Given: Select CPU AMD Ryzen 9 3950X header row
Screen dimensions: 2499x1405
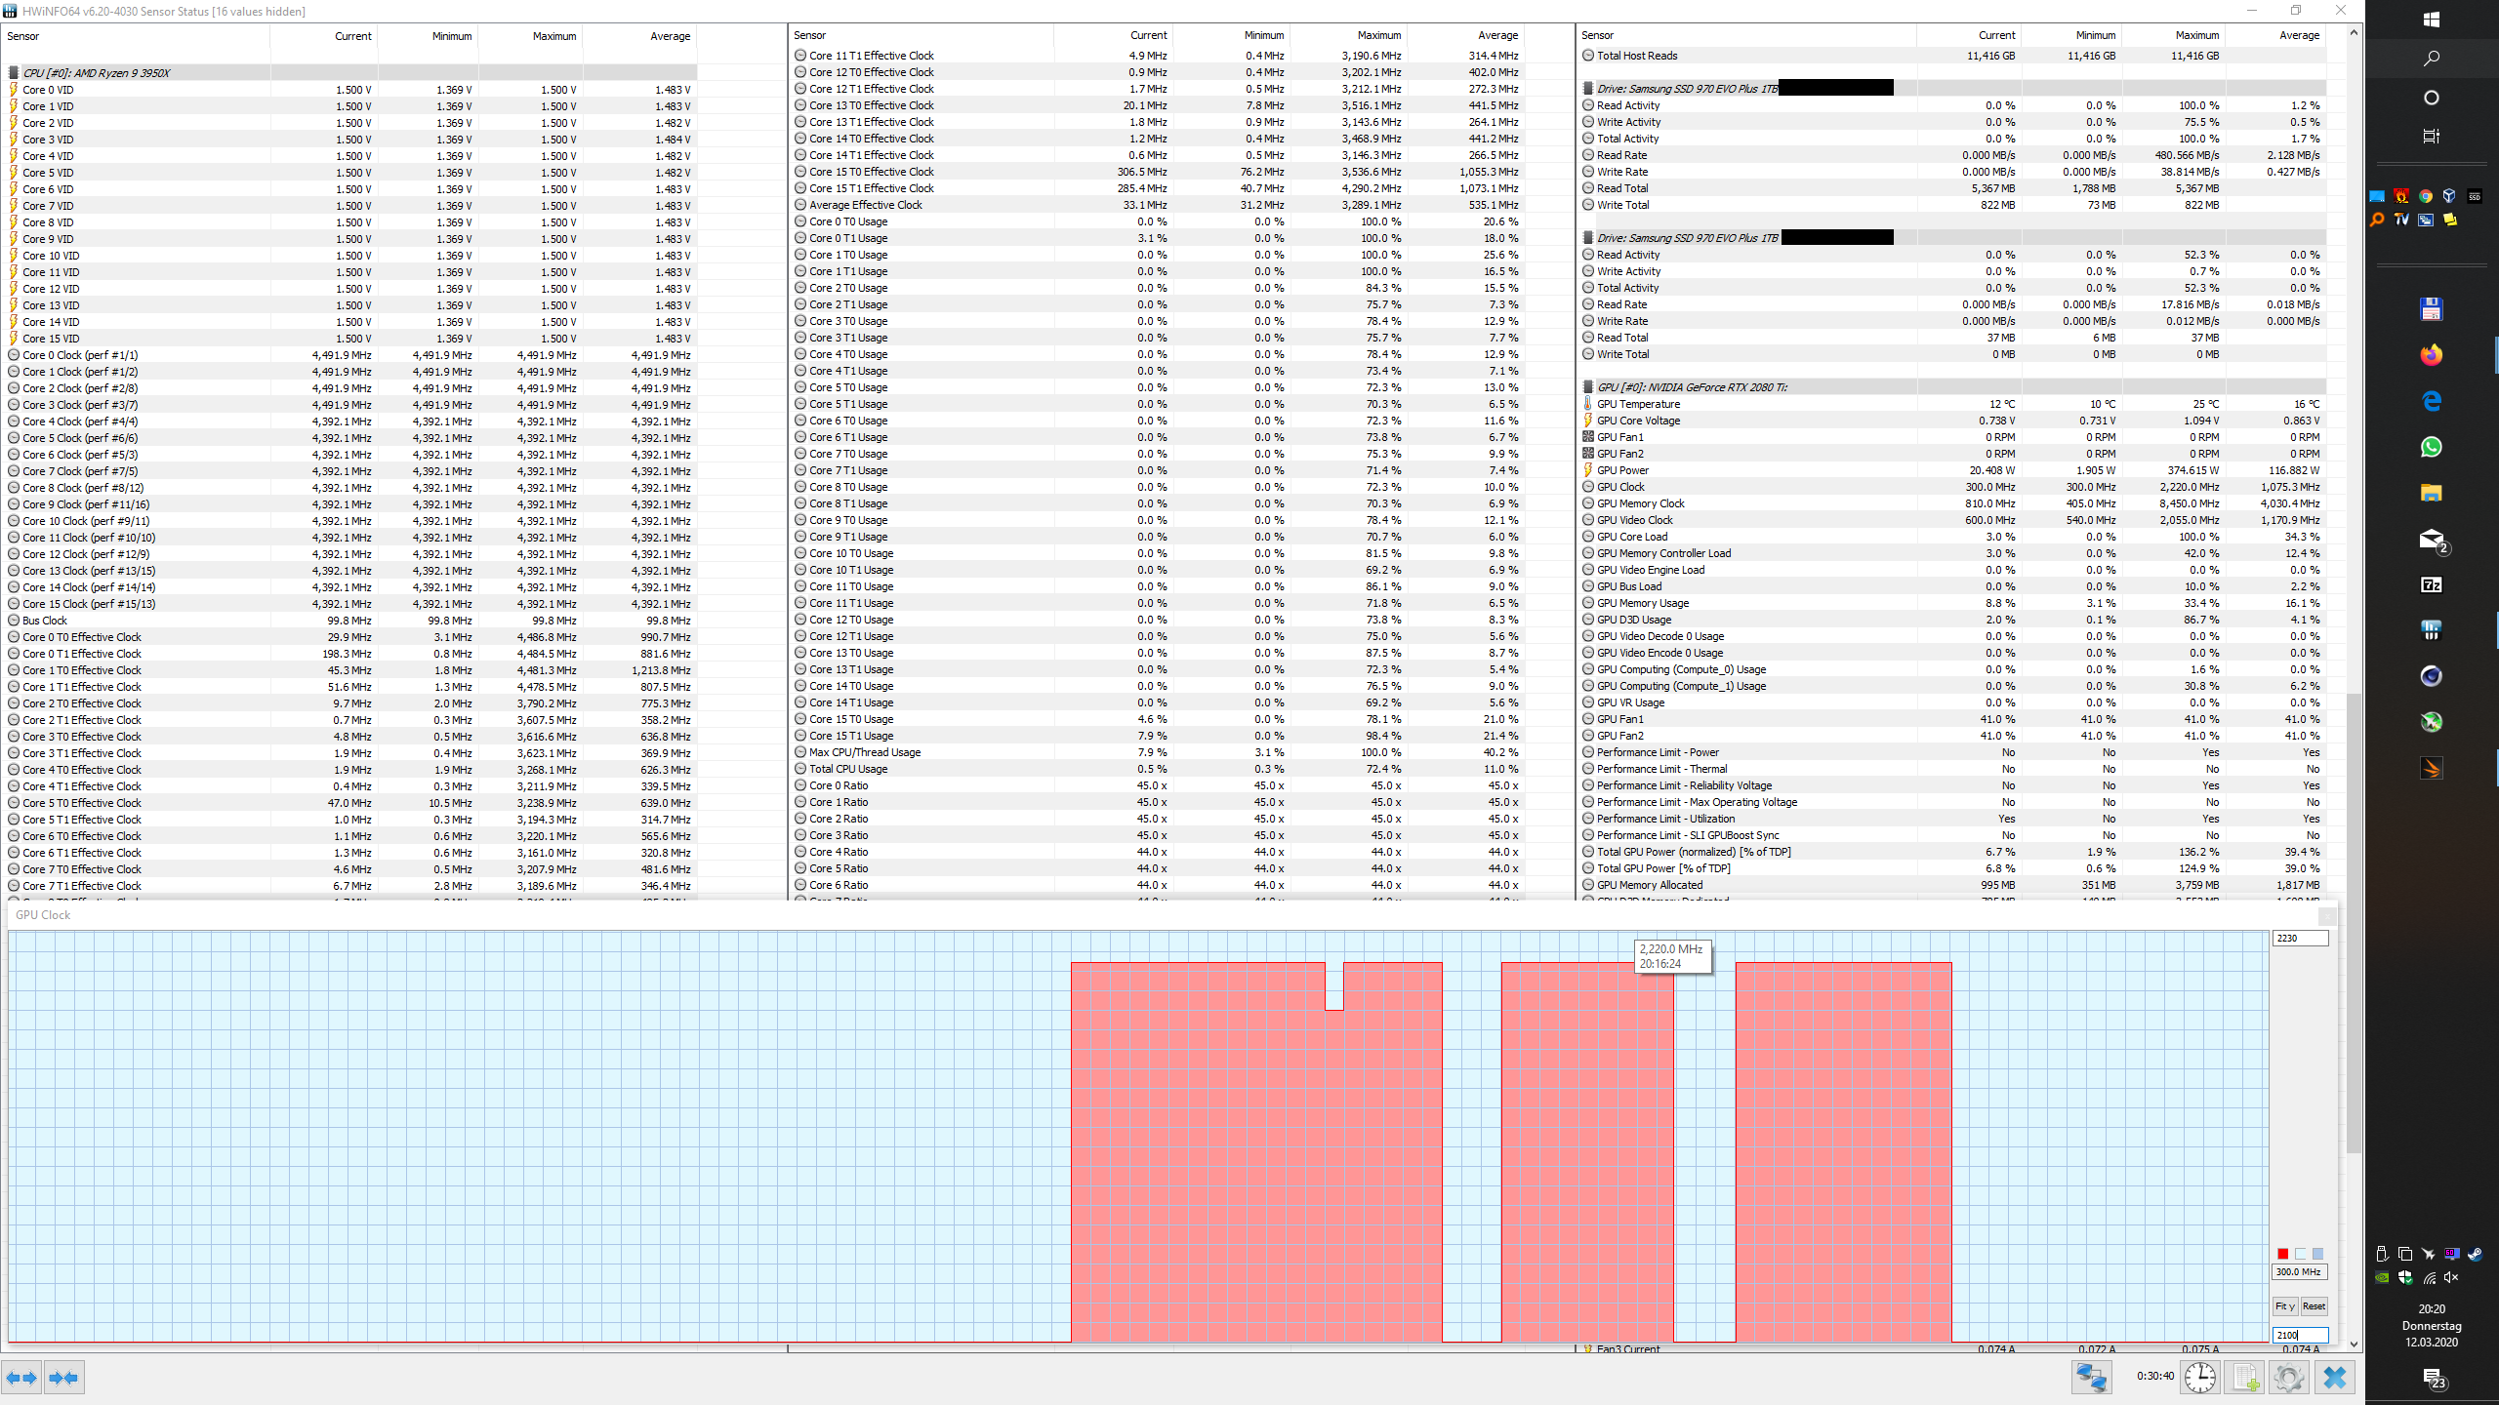Looking at the screenshot, I should tap(96, 73).
